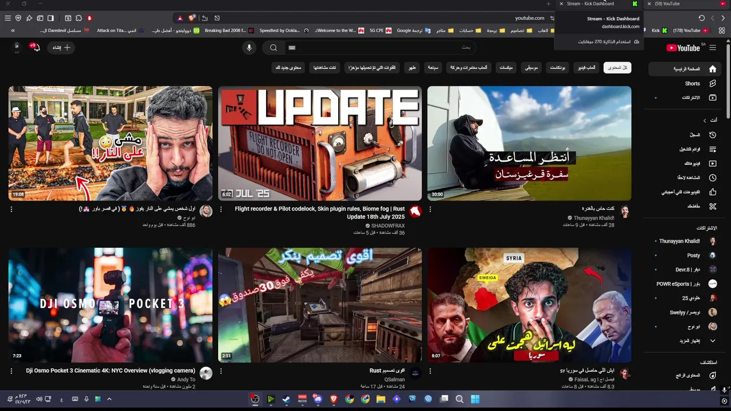Open the notifications bell
731x411 pixels.
(x=35, y=47)
